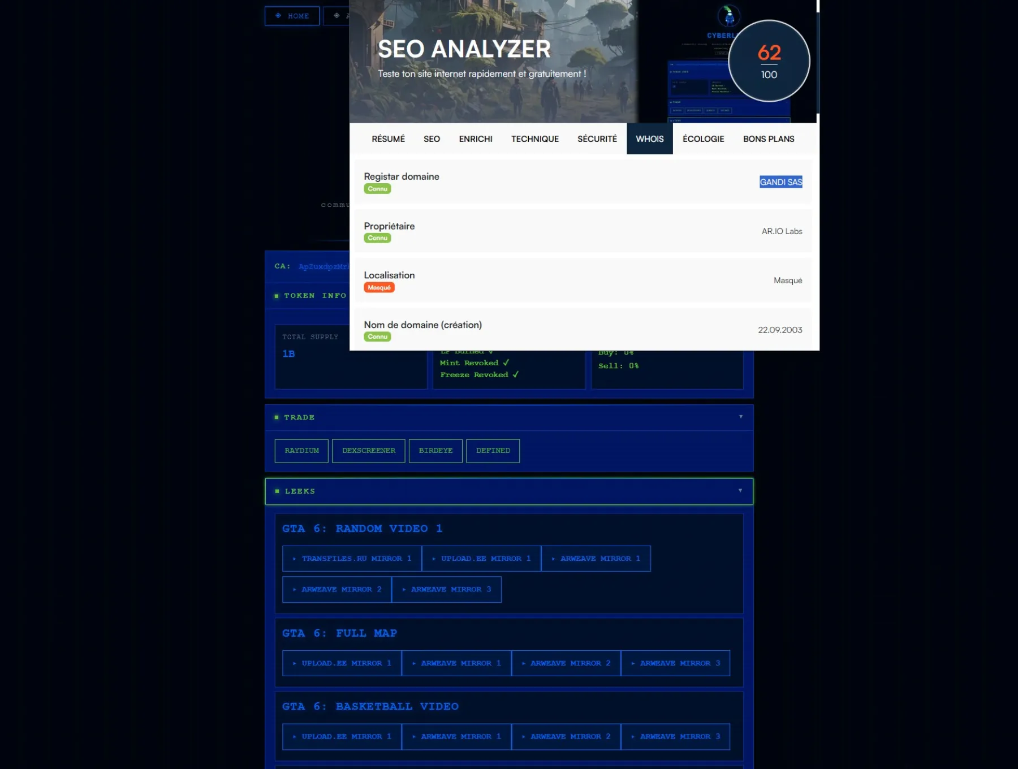
Task: Click the Sell: 0% tax value
Action: (x=618, y=366)
